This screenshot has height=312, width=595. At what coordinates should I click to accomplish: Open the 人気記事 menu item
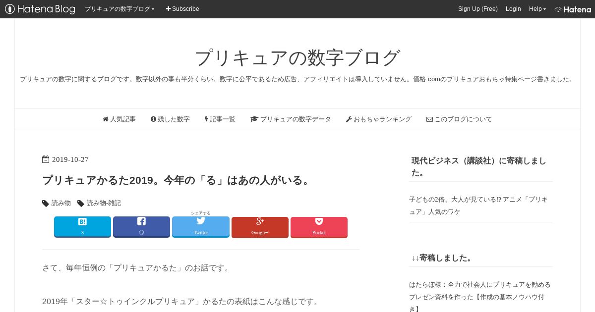coord(119,119)
